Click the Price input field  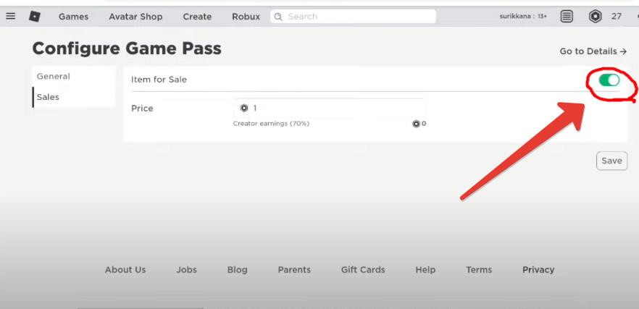pyautogui.click(x=333, y=109)
